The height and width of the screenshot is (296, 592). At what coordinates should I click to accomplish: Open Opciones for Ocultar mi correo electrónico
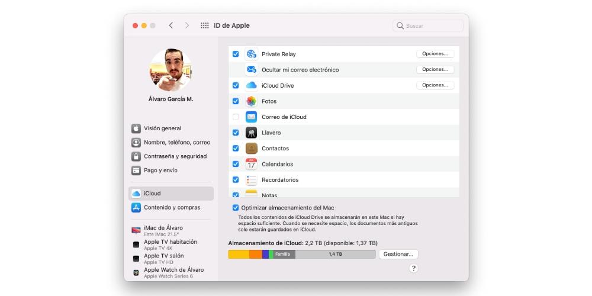pyautogui.click(x=435, y=69)
